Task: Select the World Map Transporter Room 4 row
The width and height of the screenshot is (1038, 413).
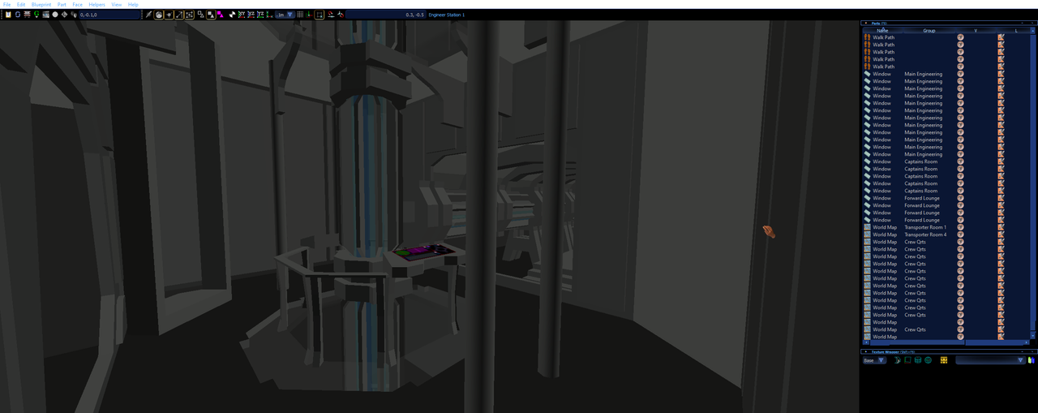Action: [x=946, y=234]
